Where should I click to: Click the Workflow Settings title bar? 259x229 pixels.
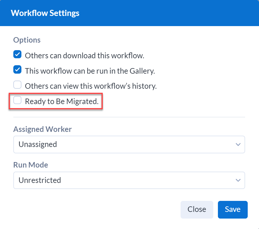[x=45, y=13]
